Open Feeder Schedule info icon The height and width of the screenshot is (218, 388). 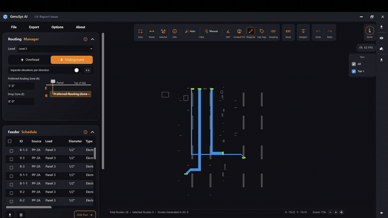85,132
